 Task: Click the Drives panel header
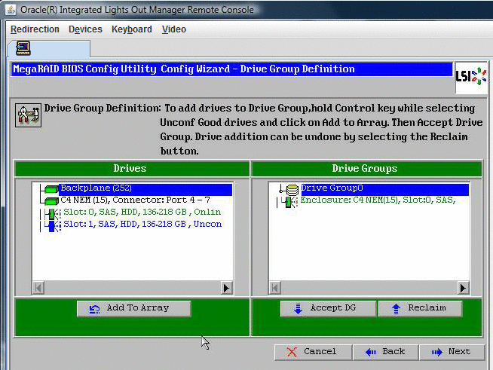pyautogui.click(x=132, y=169)
